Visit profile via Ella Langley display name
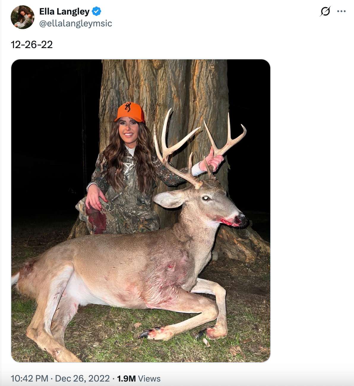Viewport: 354px width, 386px height. click(64, 12)
